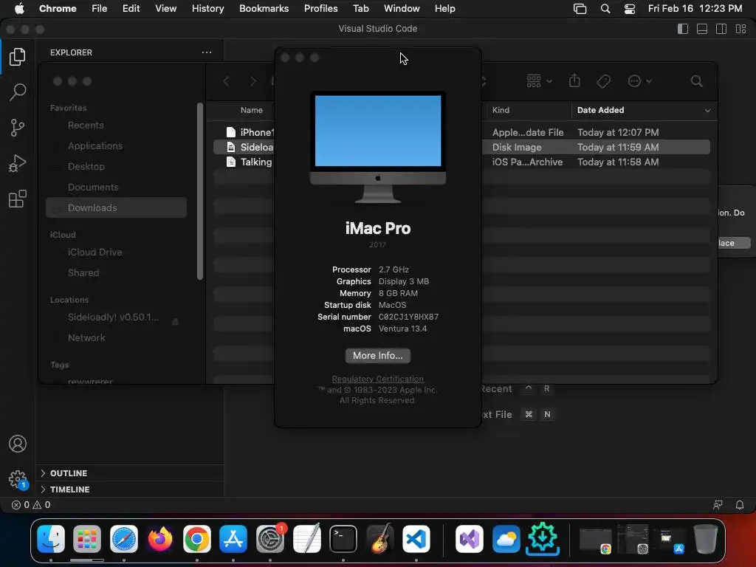The width and height of the screenshot is (756, 567).
Task: Open the feedback icon in the status bar
Action: (x=718, y=505)
